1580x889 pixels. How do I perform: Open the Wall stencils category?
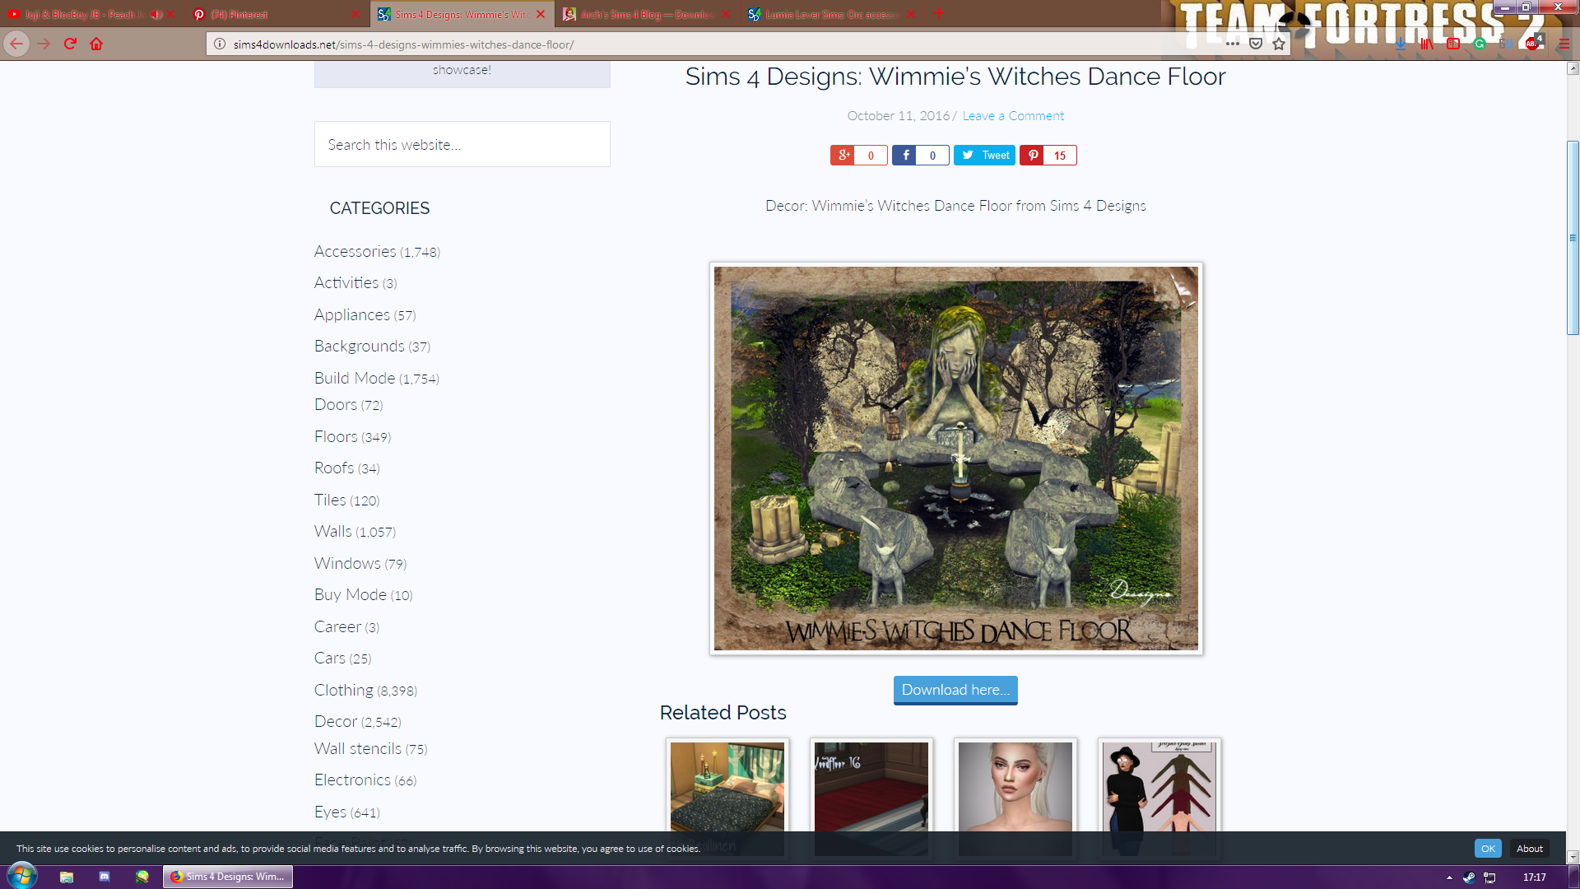pyautogui.click(x=358, y=748)
